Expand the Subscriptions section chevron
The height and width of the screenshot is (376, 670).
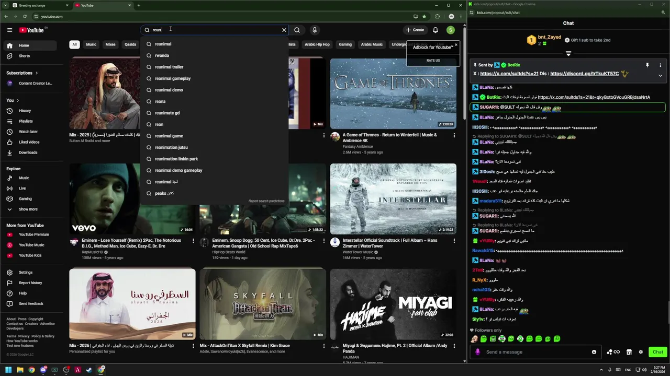37,73
